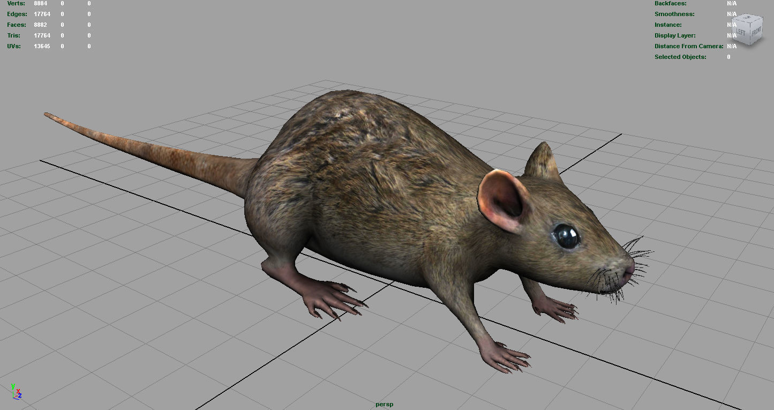Click the 0 value beside Selected Objects
Viewport: 774px width, 410px height.
[x=728, y=57]
